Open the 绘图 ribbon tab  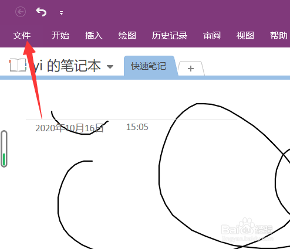tap(127, 36)
